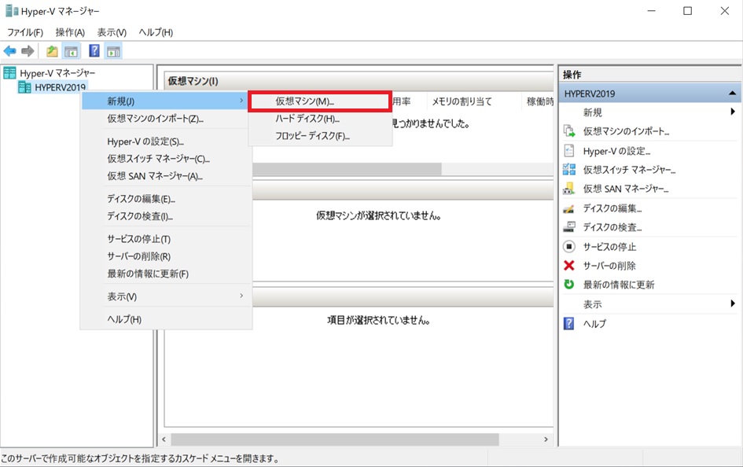Open the ファイル(F) menu
Viewport: 743px width, 467px height.
[24, 32]
